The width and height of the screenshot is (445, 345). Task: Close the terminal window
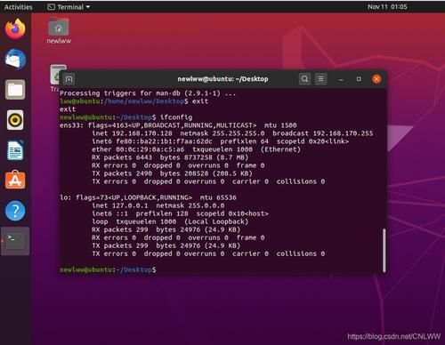click(376, 79)
